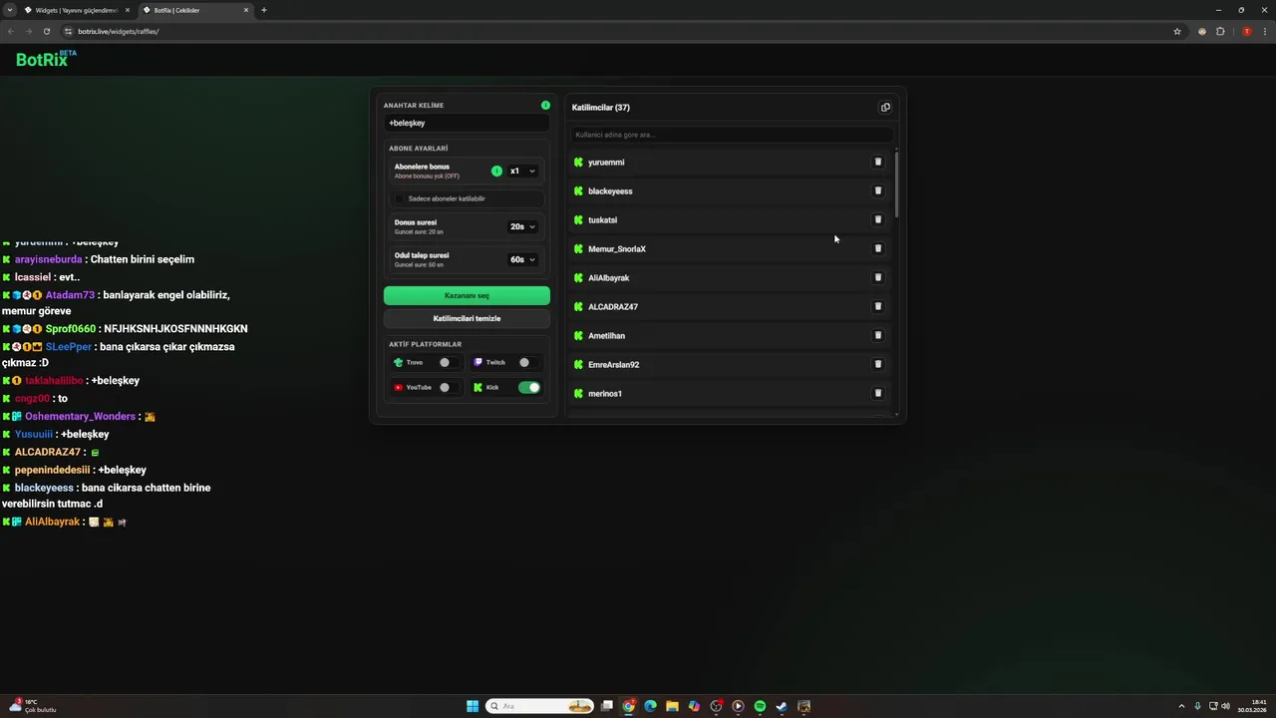Click the Katilimcilar (37) heading
The image size is (1276, 718).
tap(601, 108)
